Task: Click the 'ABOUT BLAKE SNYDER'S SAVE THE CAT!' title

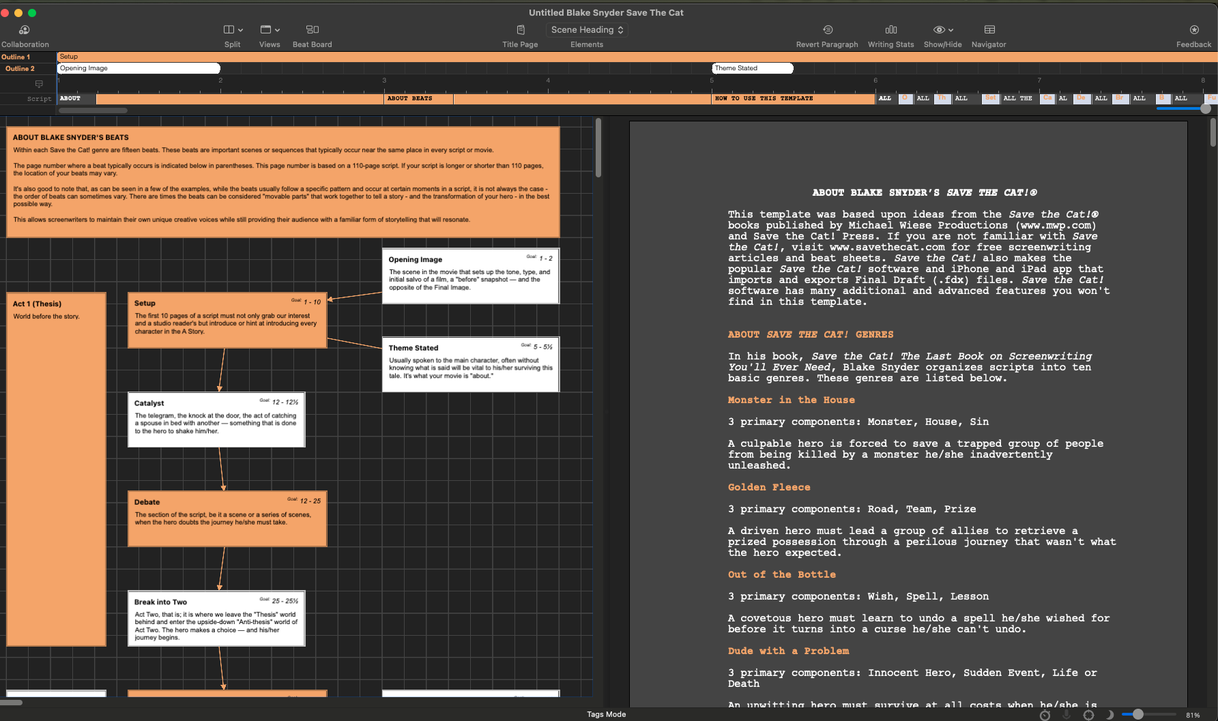Action: pyautogui.click(x=925, y=193)
